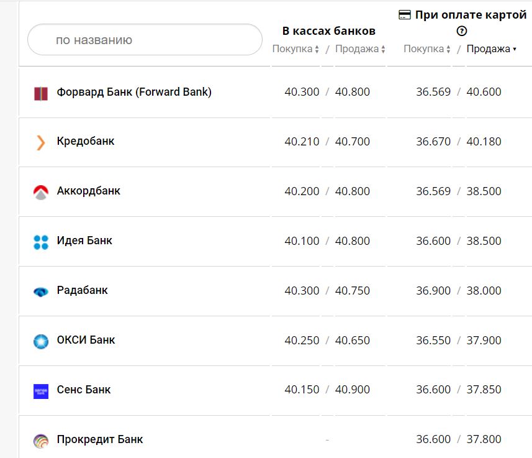Click the card icon beside При оплате картой
Screen dimensions: 532x458
[405, 15]
